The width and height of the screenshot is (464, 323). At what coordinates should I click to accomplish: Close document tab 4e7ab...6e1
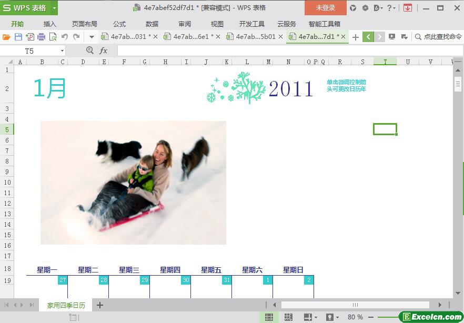[218, 37]
